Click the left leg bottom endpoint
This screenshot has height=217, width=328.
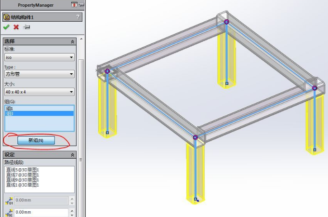click(107, 133)
